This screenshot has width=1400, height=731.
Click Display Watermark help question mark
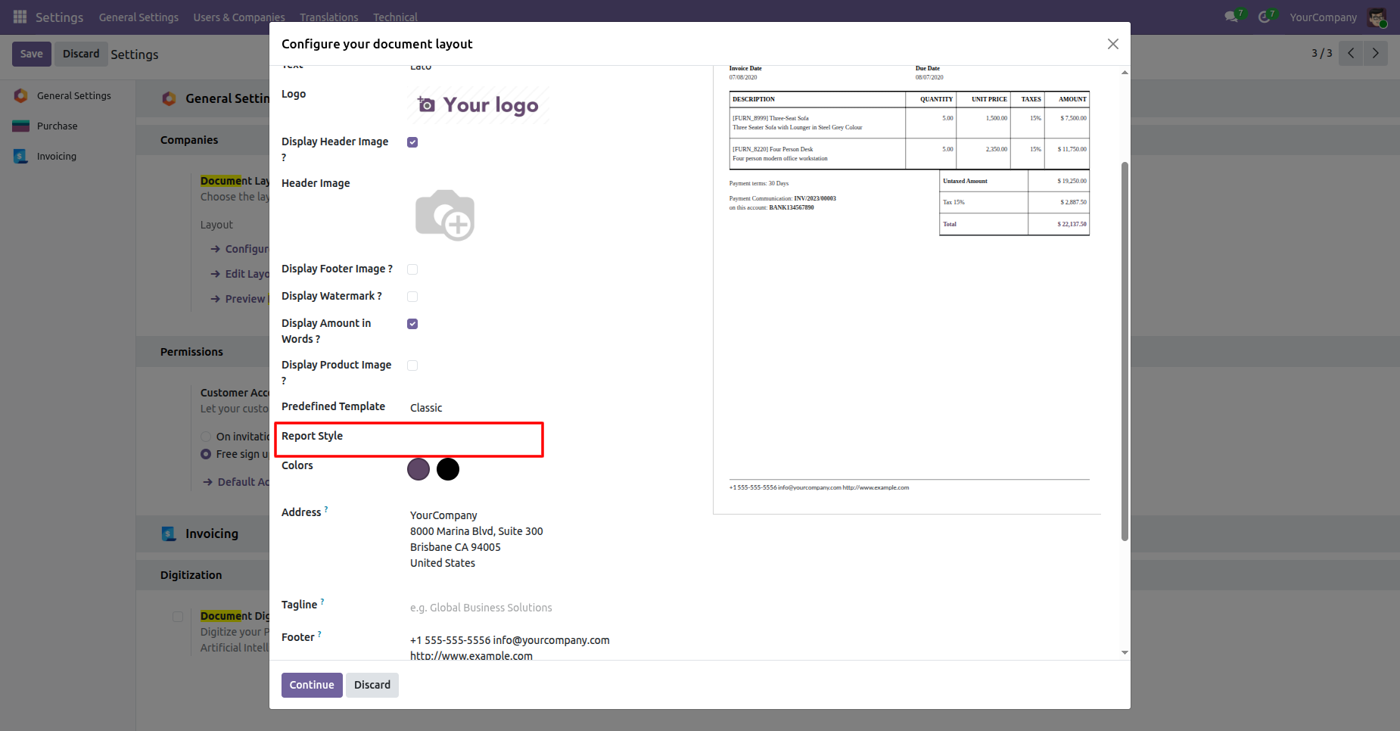coord(379,296)
